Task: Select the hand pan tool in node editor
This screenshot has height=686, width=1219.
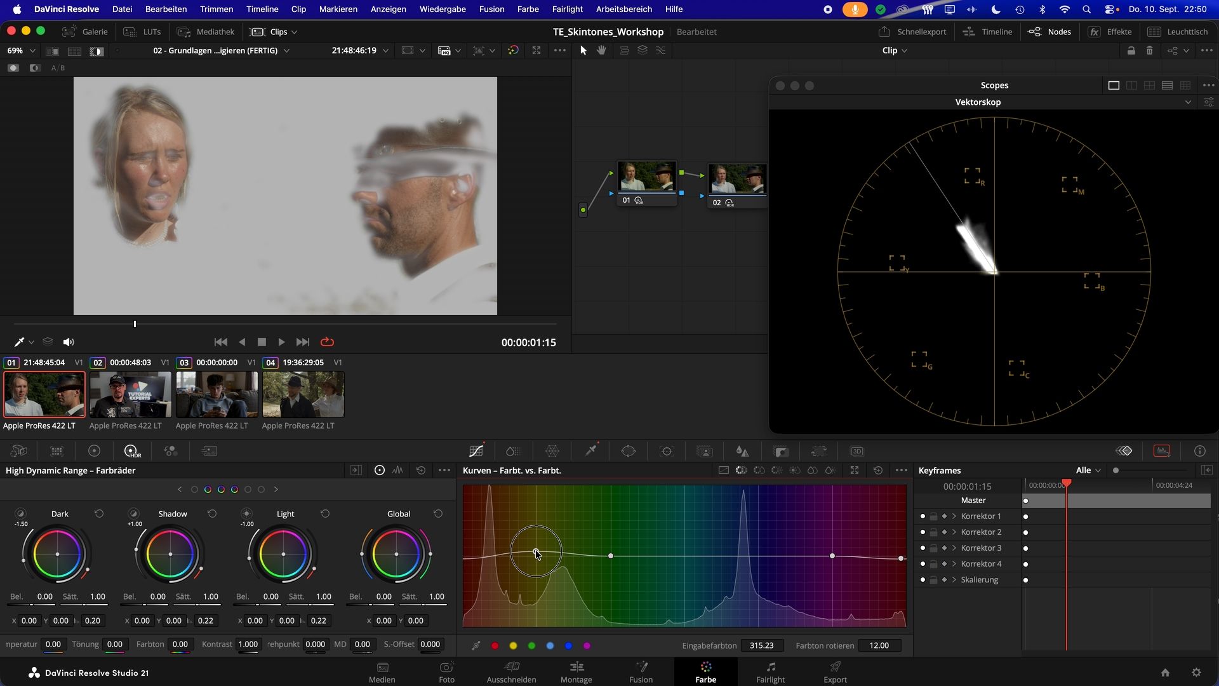Action: [601, 50]
